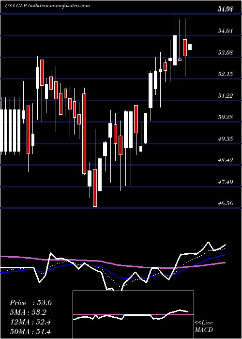Screen dimensions: 242x339
Task: Select the 48.42 price axis label
Action: click(x=226, y=160)
